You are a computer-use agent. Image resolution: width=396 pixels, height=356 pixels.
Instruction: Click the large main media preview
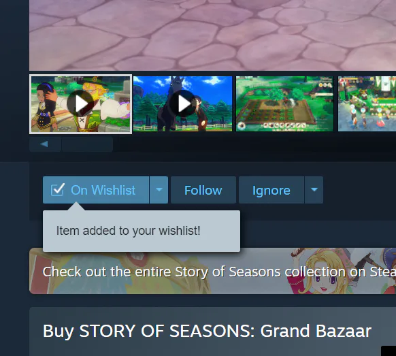(213, 35)
